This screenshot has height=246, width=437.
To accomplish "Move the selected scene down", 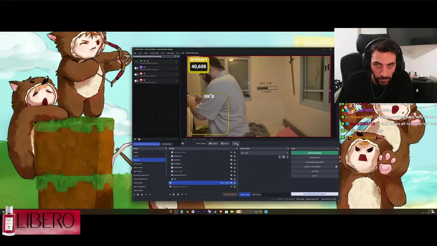I will coord(150,195).
